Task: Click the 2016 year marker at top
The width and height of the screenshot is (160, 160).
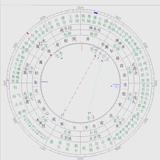Action: (x=80, y=8)
